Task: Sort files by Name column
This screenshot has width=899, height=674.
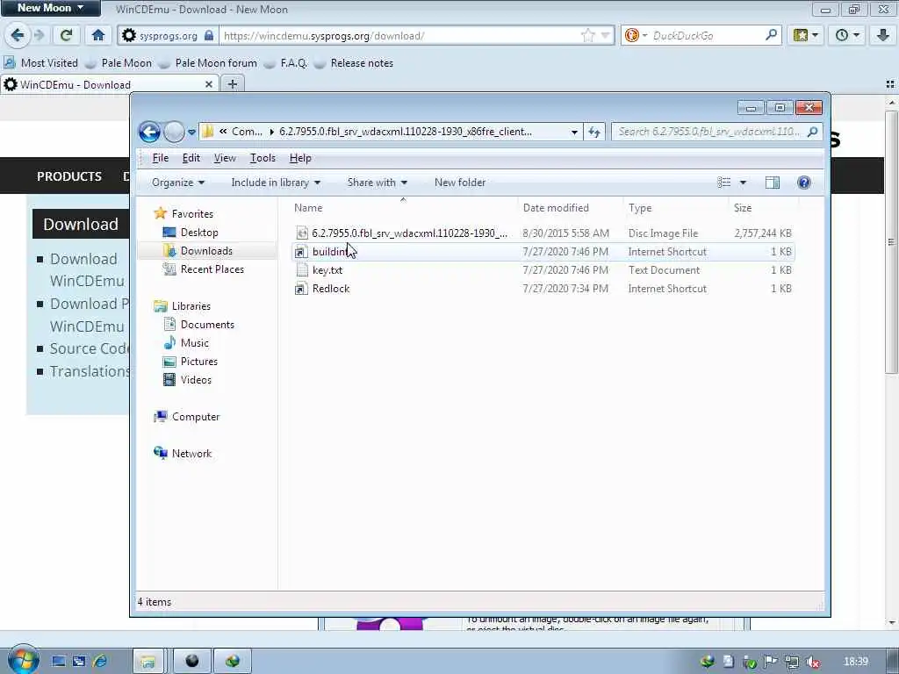Action: pos(308,207)
